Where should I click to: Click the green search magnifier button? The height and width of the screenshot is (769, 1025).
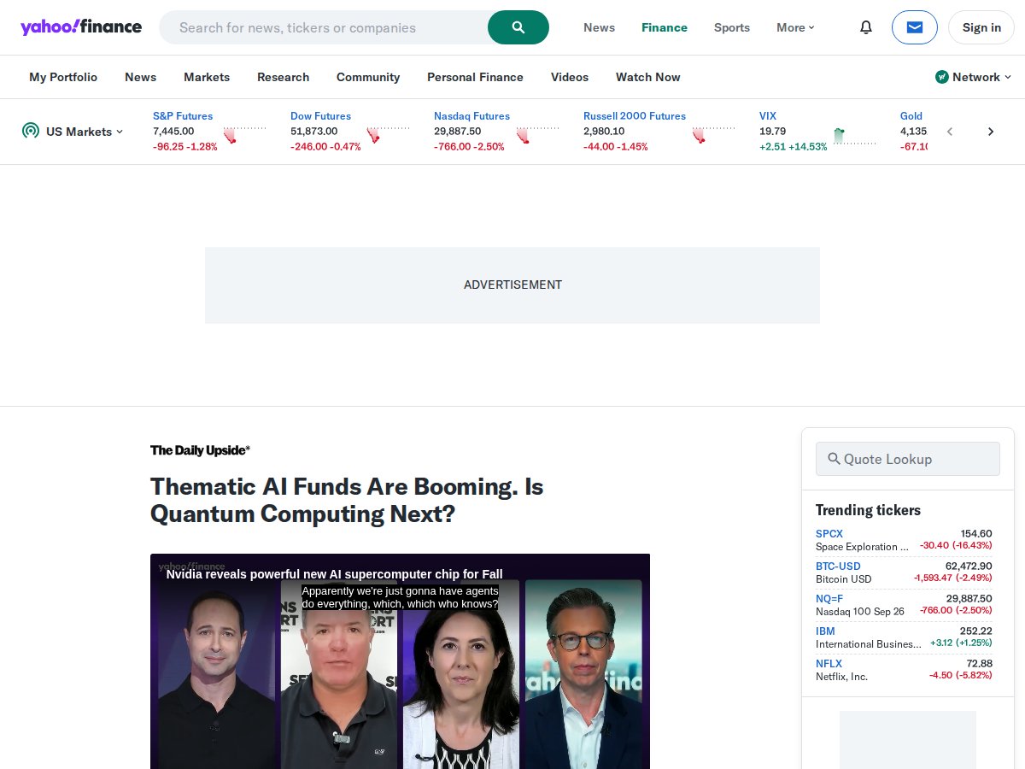[x=518, y=27]
